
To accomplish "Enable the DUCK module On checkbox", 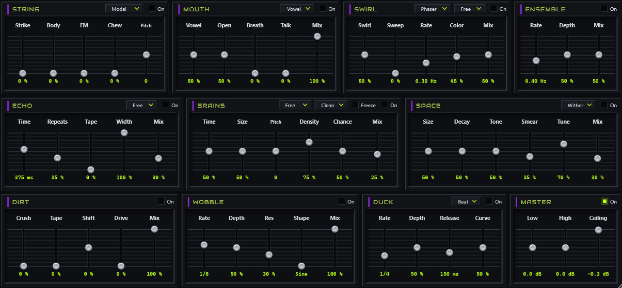I will 489,201.
